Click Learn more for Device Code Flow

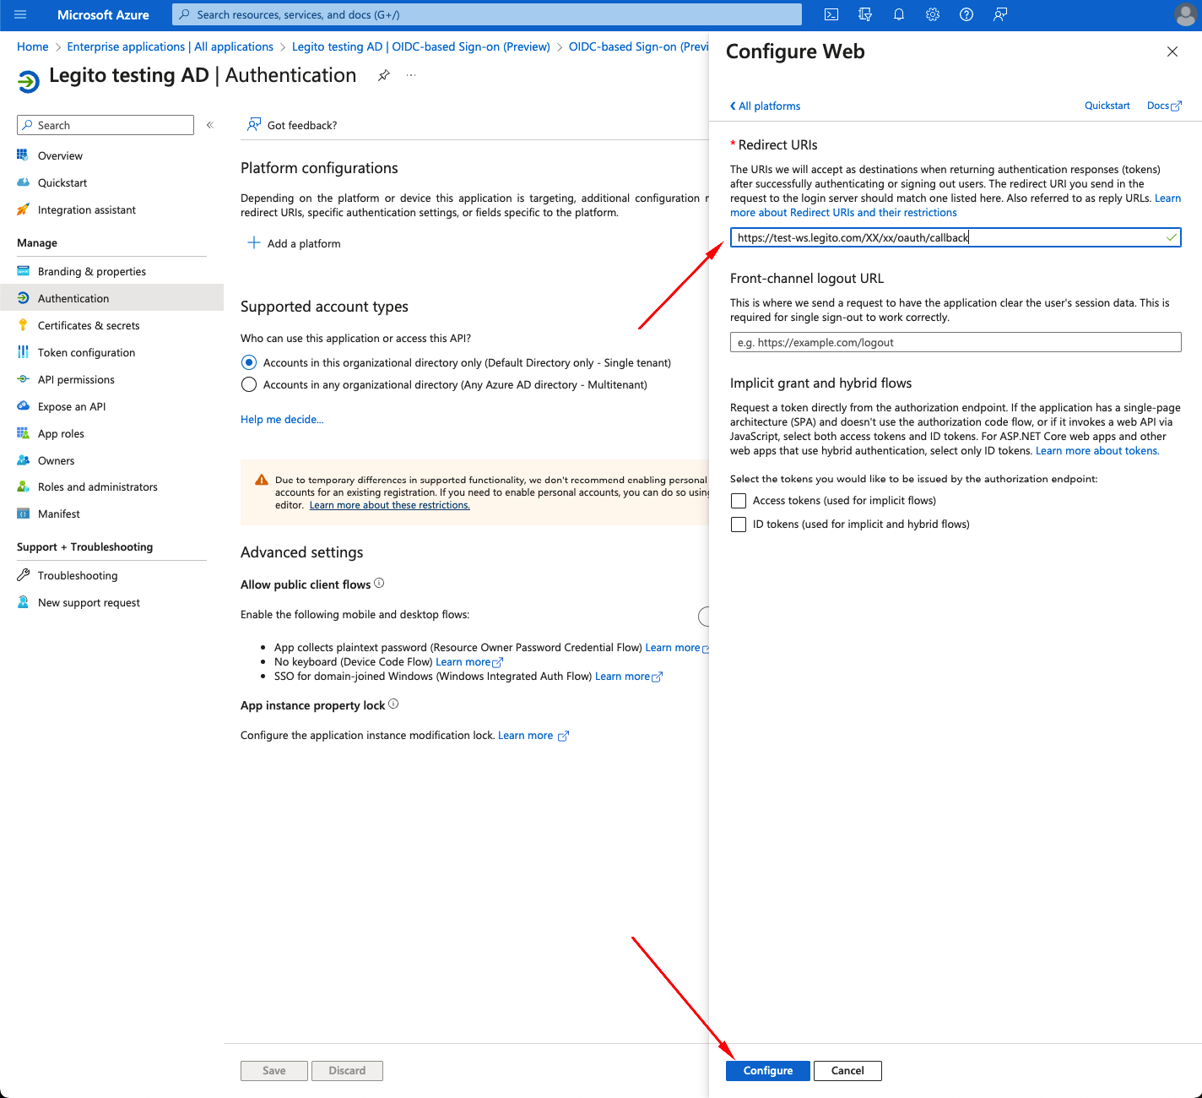[469, 662]
